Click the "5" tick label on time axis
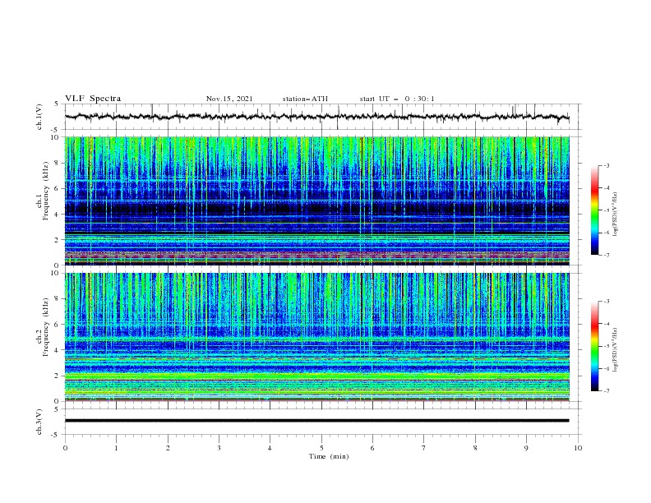This screenshot has width=651, height=503. click(321, 448)
